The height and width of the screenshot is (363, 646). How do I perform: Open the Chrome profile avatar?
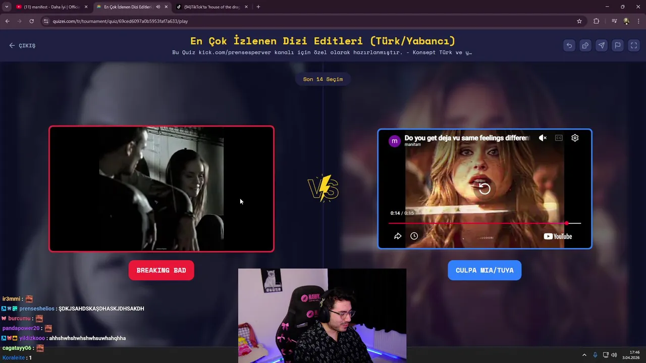(x=626, y=21)
